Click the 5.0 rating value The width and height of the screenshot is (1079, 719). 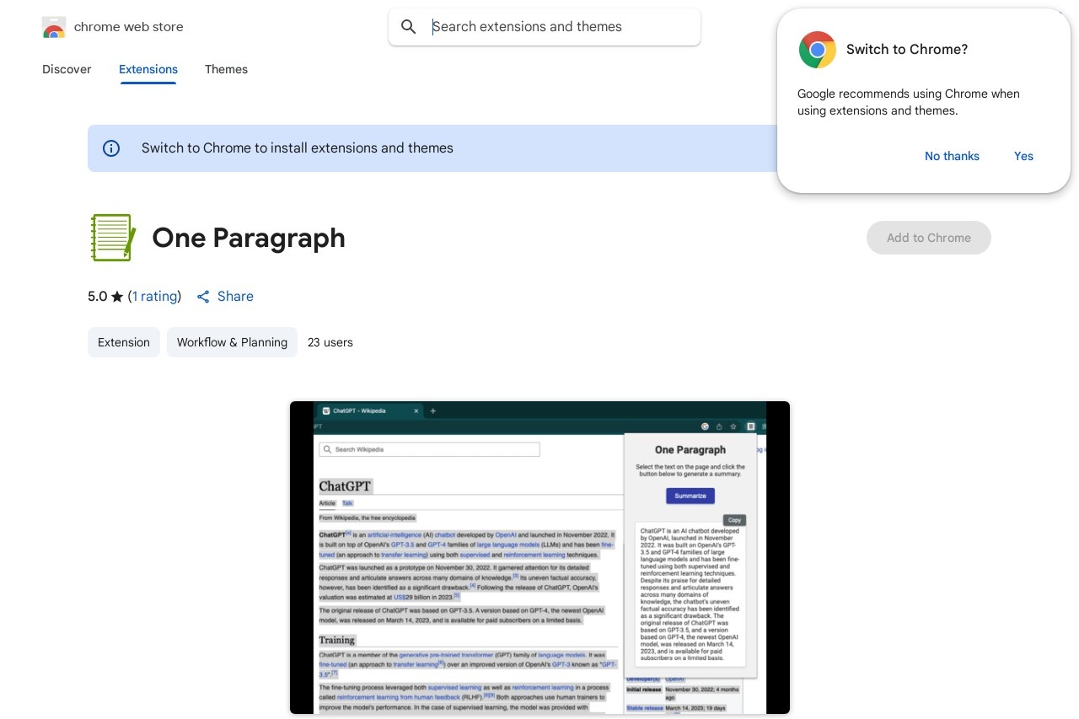pyautogui.click(x=98, y=297)
